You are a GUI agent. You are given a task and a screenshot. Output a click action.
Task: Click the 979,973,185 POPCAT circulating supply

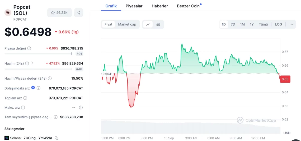[66, 88]
